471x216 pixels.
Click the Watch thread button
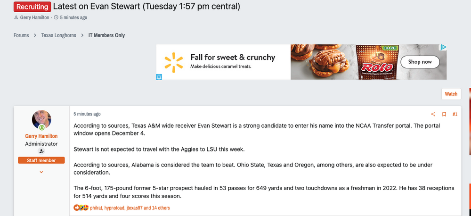(451, 94)
